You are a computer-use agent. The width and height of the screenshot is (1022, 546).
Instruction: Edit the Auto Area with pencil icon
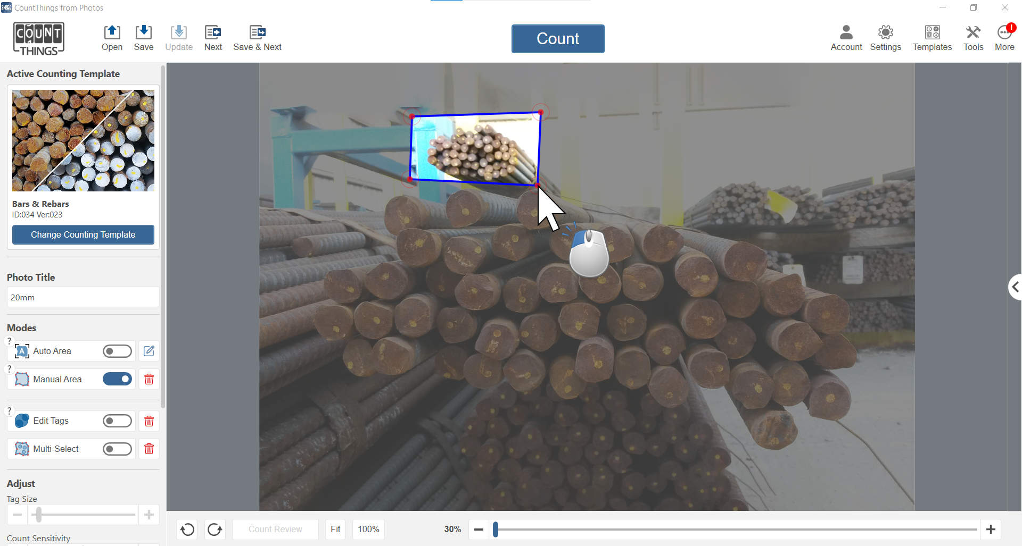click(149, 351)
